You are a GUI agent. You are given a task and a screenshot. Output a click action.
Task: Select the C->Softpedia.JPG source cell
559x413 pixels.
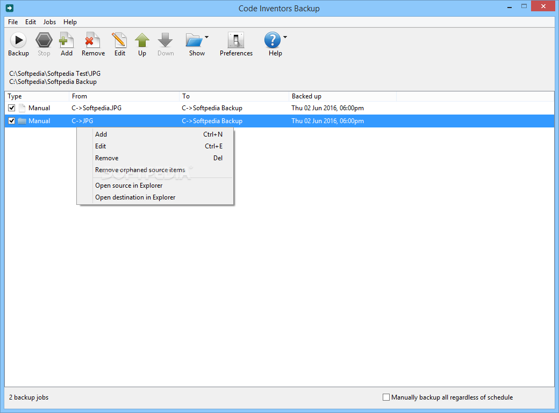[96, 108]
